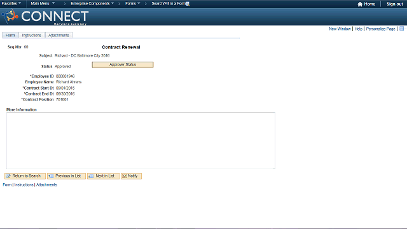Screen dimensions: 407x229
Task: Click the Previous in List button
Action: pyautogui.click(x=66, y=176)
